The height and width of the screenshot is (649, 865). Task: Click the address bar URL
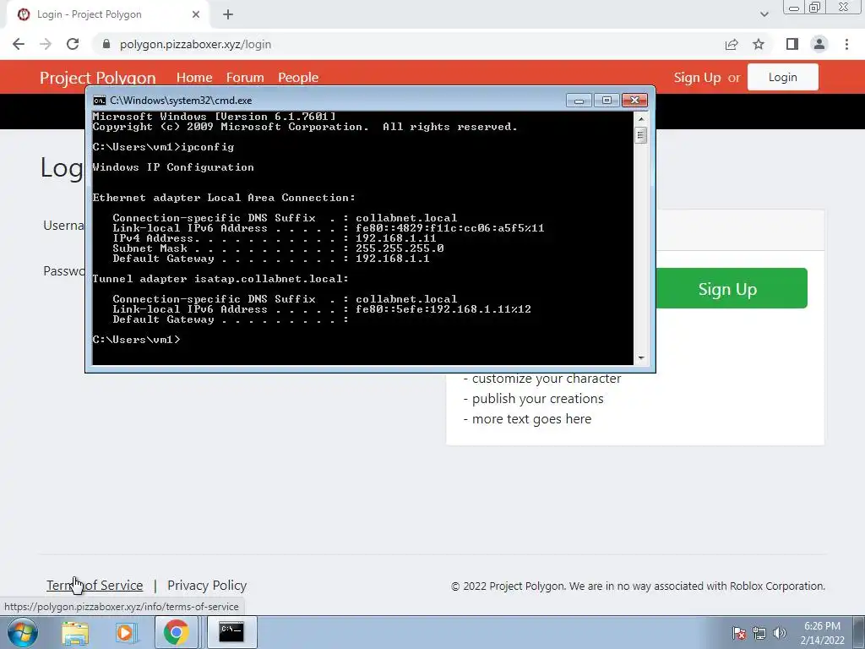click(195, 44)
